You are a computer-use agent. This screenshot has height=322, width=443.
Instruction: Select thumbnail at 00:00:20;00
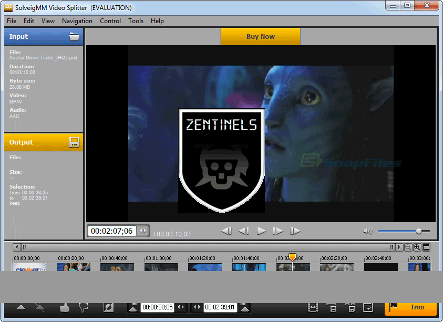(x=74, y=267)
